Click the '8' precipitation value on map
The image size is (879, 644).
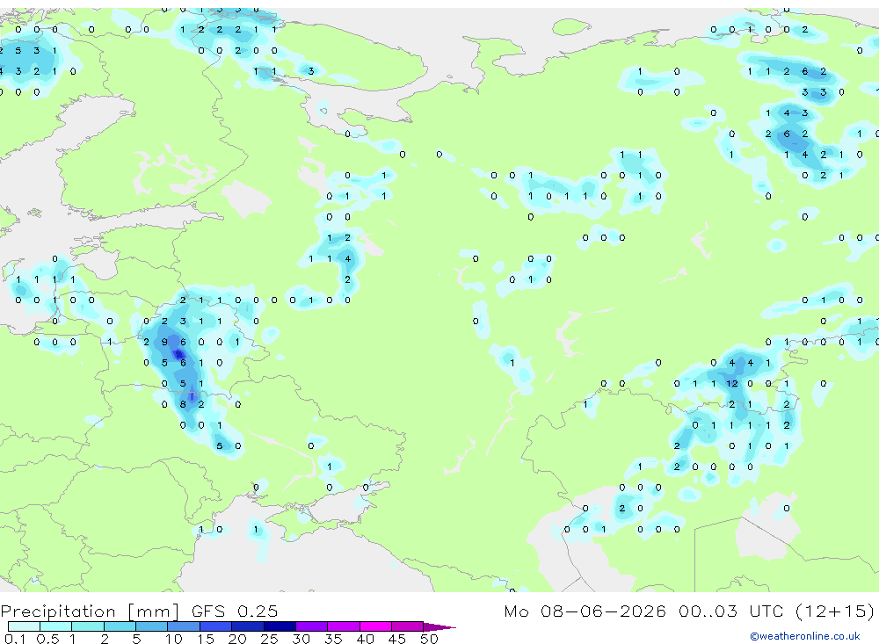[183, 403]
